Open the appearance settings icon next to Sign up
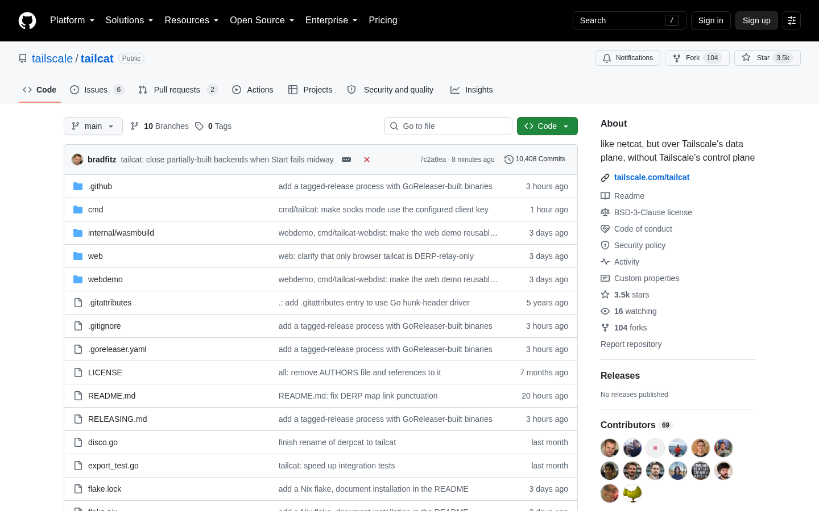Screen dimensions: 819x511 [x=792, y=20]
